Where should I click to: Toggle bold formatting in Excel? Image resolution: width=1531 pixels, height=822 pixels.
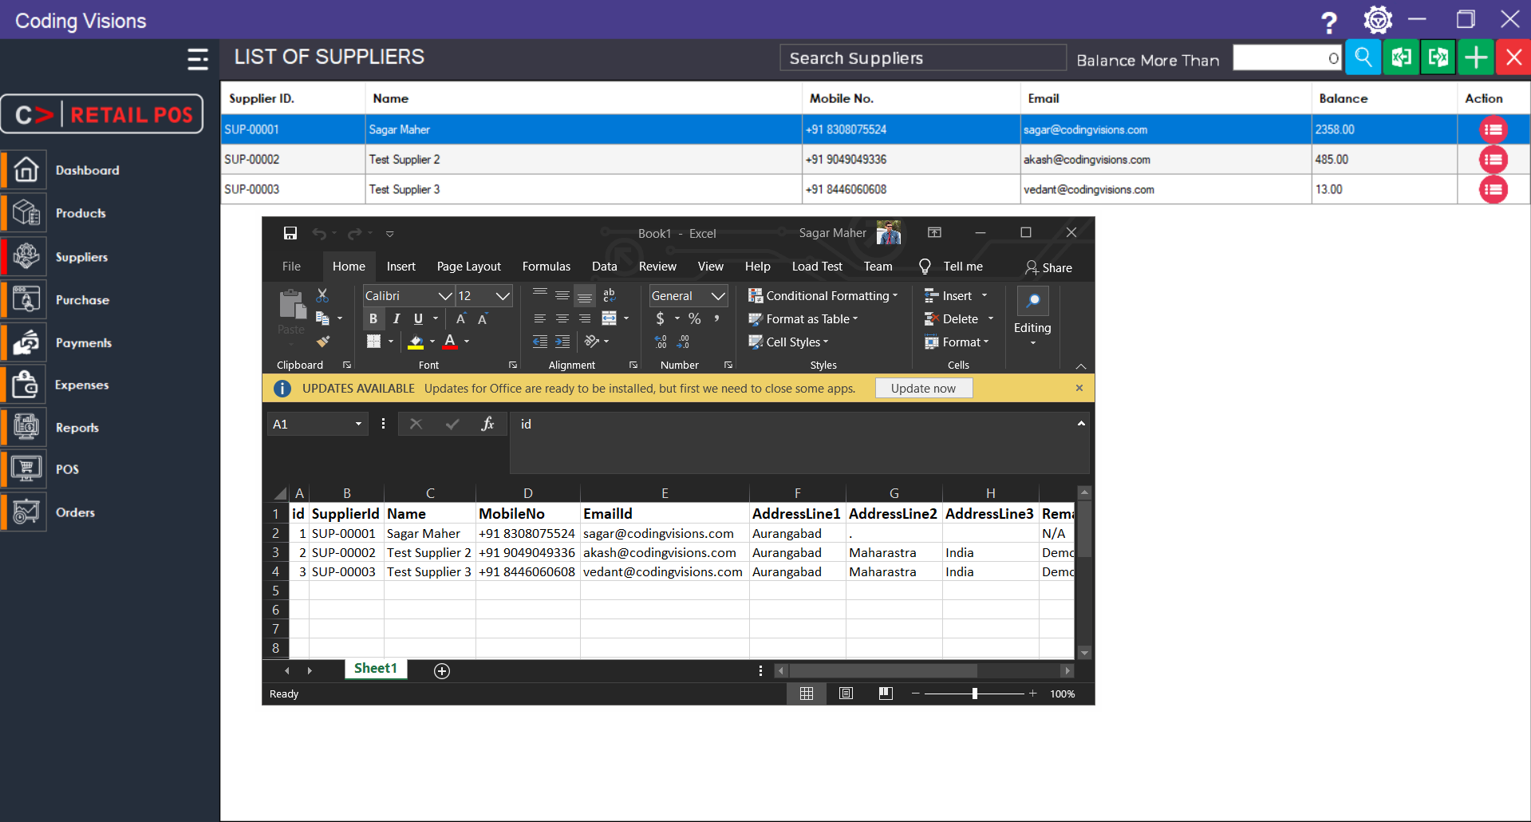[x=373, y=318]
